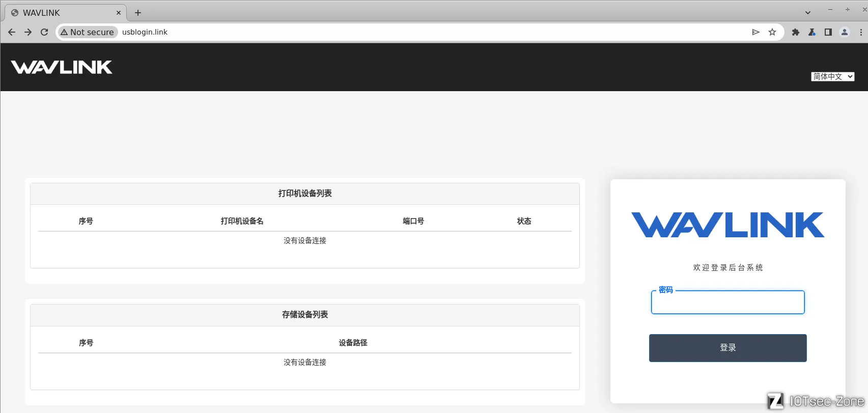Open the Extensions puzzle icon
The image size is (868, 413).
[x=796, y=32]
